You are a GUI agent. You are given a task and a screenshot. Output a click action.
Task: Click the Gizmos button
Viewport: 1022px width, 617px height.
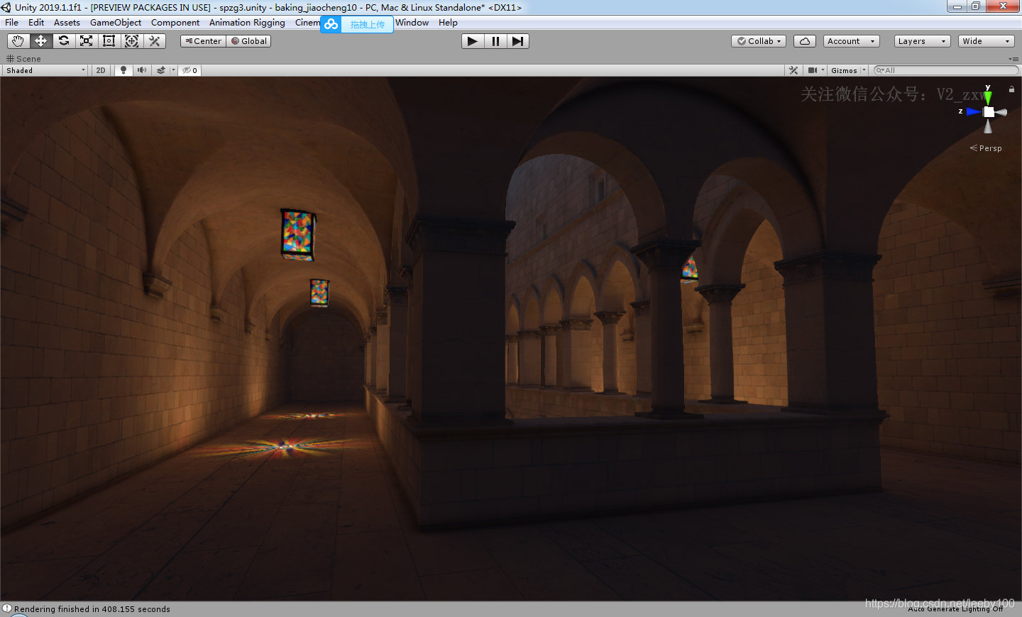pos(844,70)
